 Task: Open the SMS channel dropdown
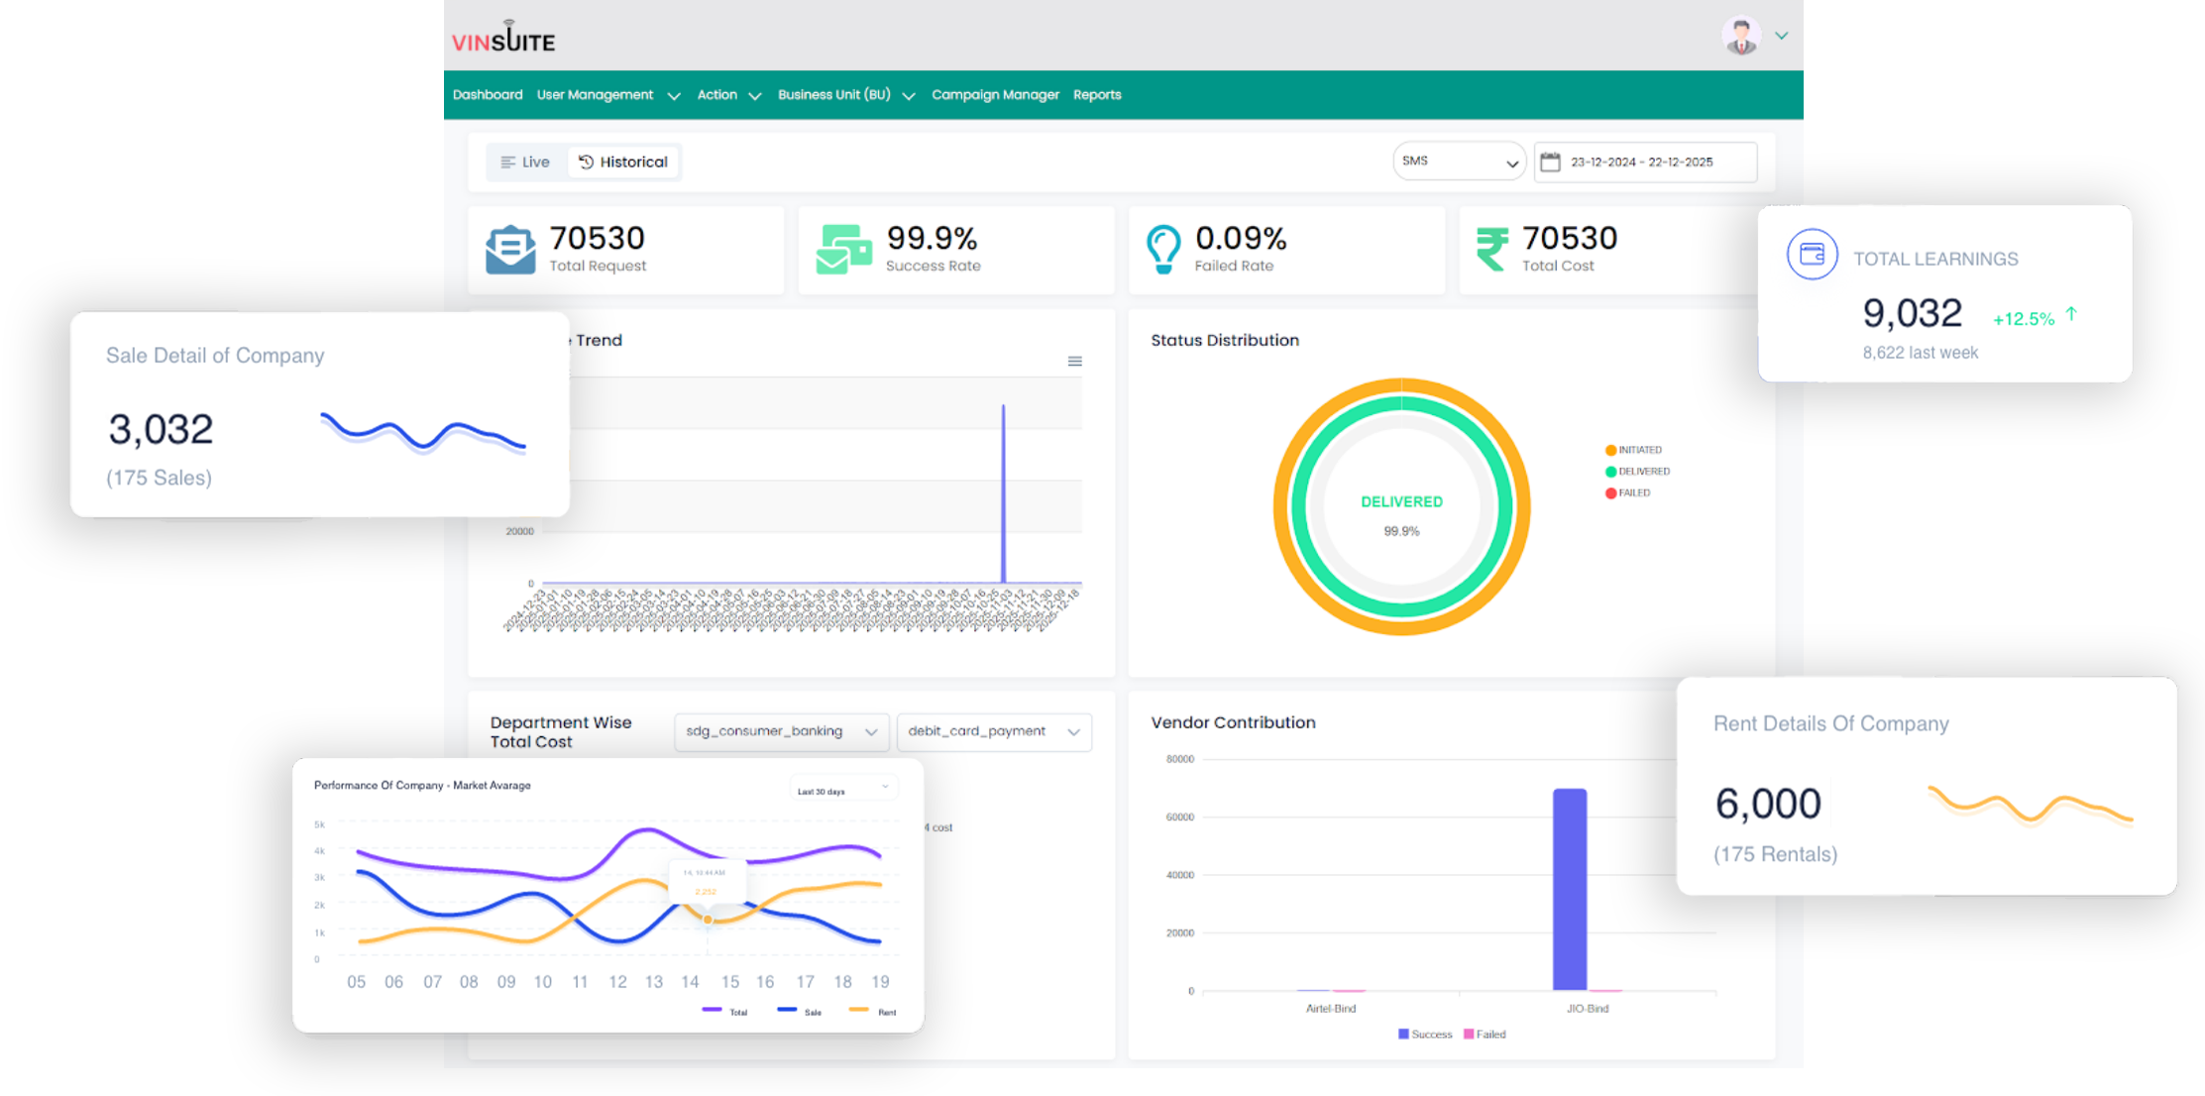1459,162
